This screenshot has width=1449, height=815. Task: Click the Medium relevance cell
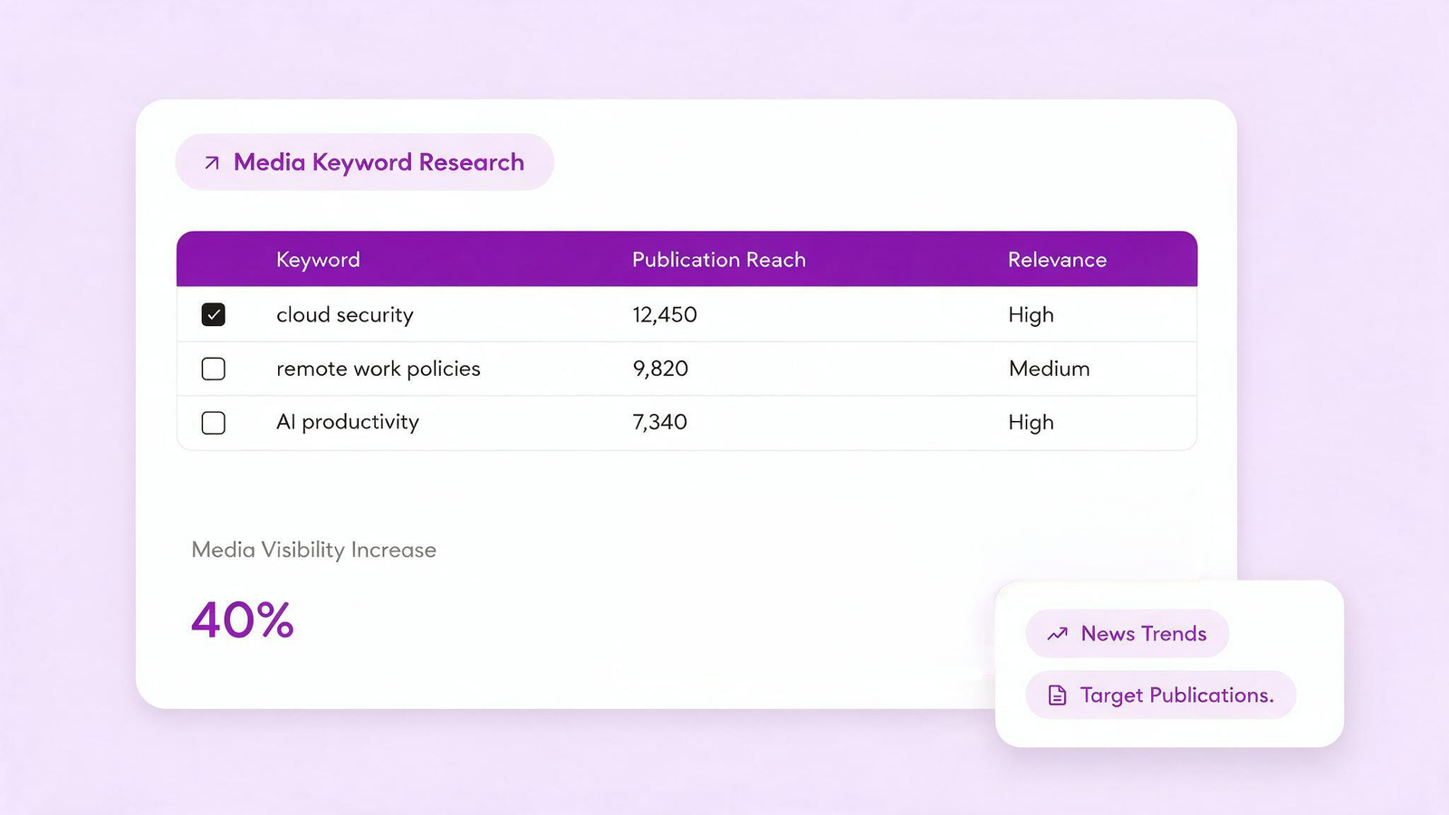point(1050,369)
